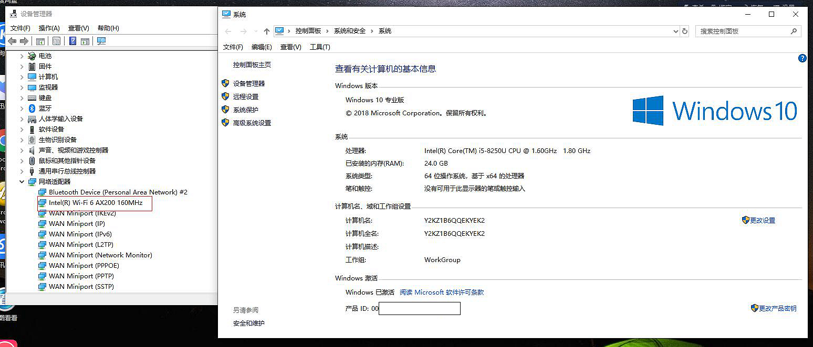Click the Bluetooth icon next to 蓝牙 node
Image resolution: width=813 pixels, height=347 pixels.
click(x=32, y=108)
